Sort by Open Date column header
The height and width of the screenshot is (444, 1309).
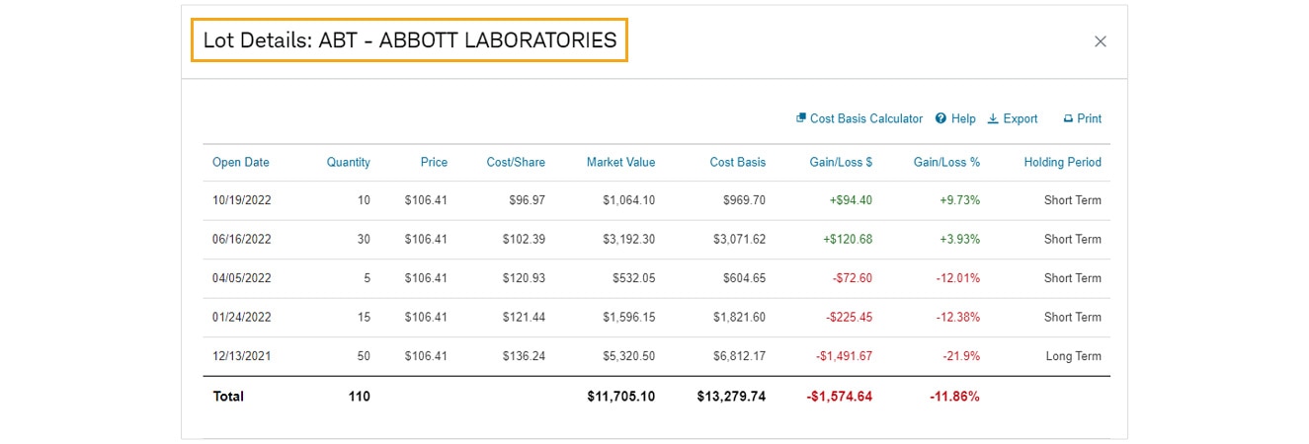(240, 163)
